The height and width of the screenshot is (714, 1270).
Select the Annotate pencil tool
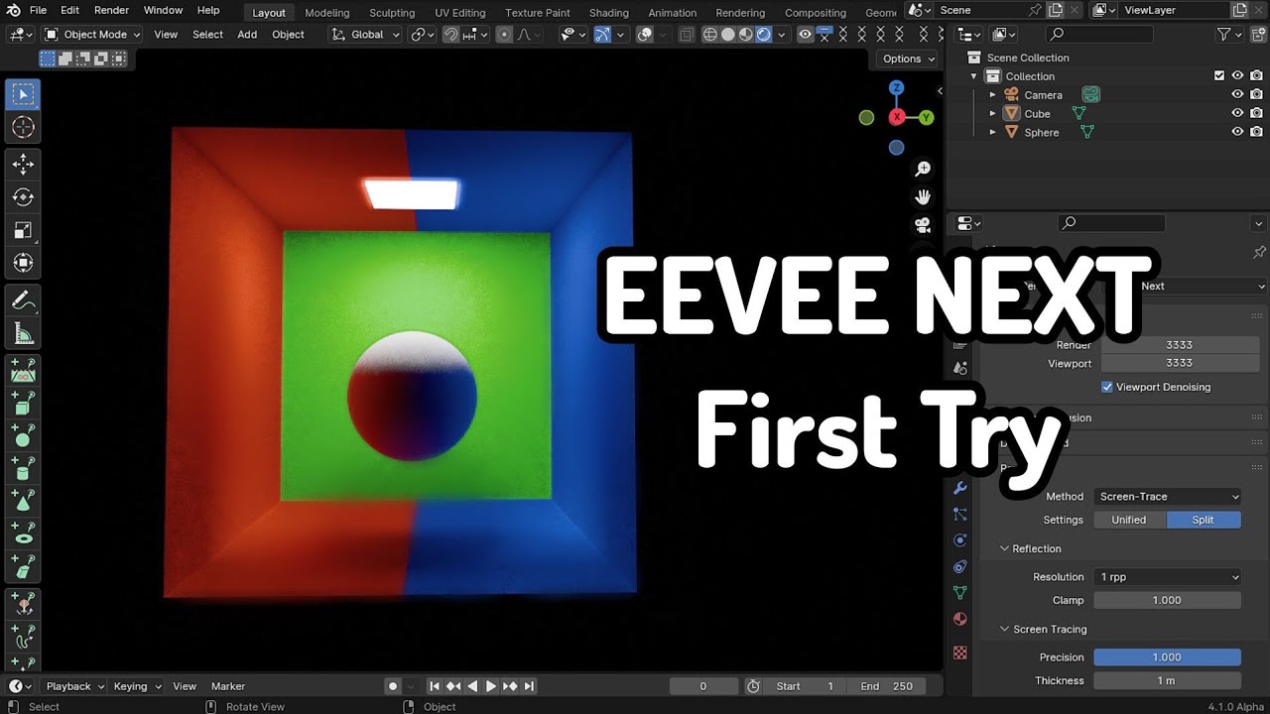coord(23,299)
